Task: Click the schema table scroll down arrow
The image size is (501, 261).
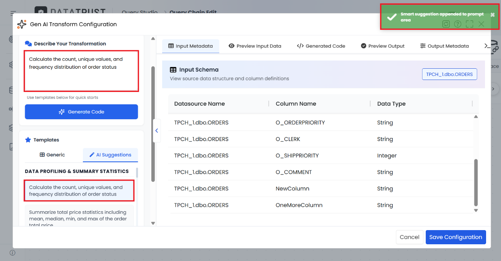Action: 476,210
